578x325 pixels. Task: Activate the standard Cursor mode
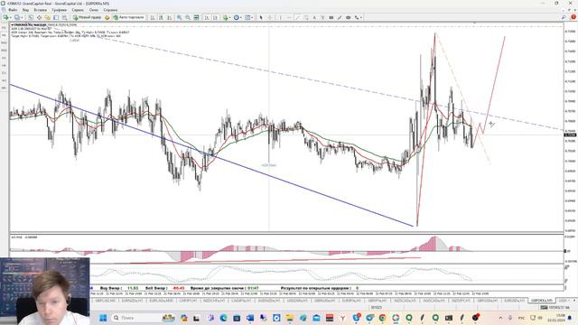coord(261,17)
